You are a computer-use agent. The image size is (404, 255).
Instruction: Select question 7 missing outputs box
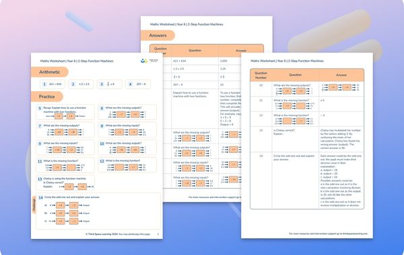coord(65,130)
